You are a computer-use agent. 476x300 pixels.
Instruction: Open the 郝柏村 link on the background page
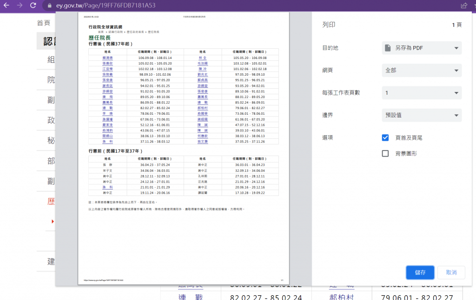coord(342,297)
